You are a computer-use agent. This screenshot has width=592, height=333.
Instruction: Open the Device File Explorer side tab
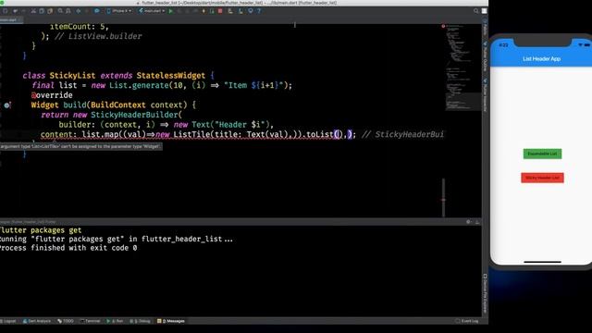click(485, 293)
